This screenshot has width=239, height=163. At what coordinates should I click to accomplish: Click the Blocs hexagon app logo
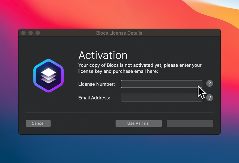coord(48,76)
